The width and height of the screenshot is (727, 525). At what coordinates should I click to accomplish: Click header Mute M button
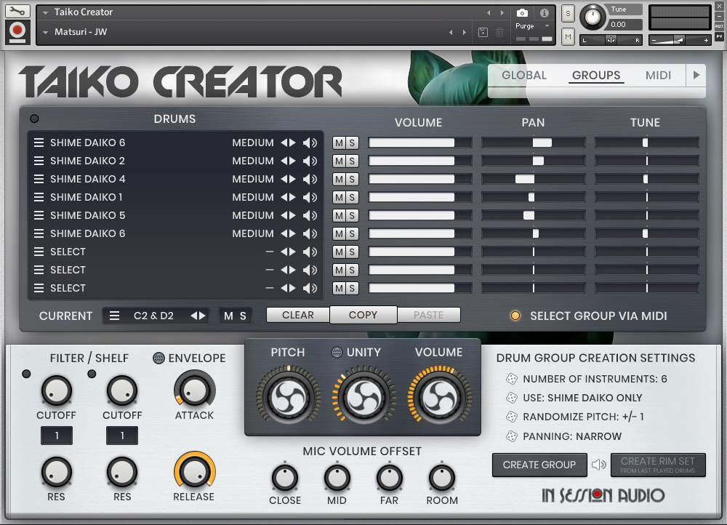coord(568,36)
